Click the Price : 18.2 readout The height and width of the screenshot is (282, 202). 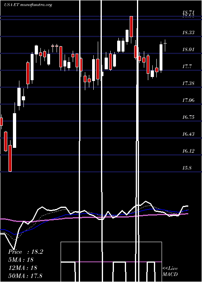(25, 252)
